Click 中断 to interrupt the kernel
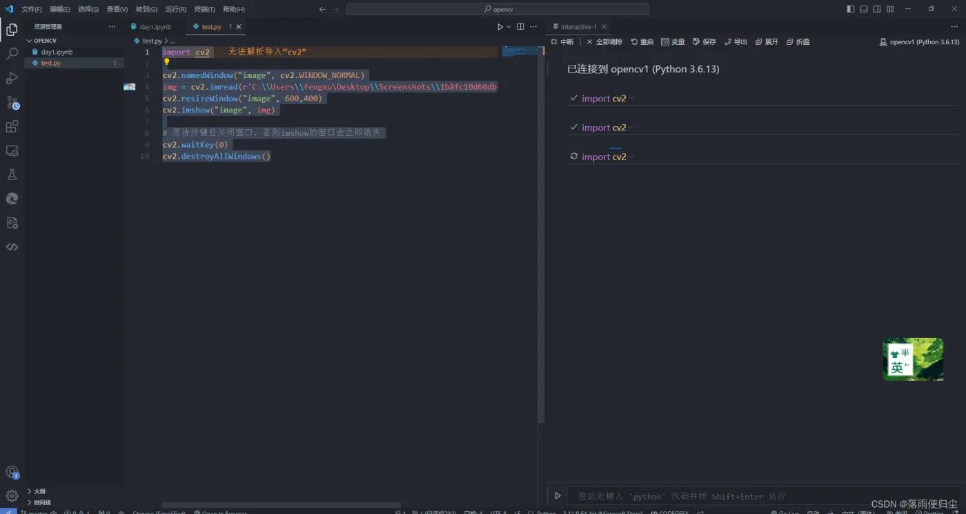 [x=562, y=42]
